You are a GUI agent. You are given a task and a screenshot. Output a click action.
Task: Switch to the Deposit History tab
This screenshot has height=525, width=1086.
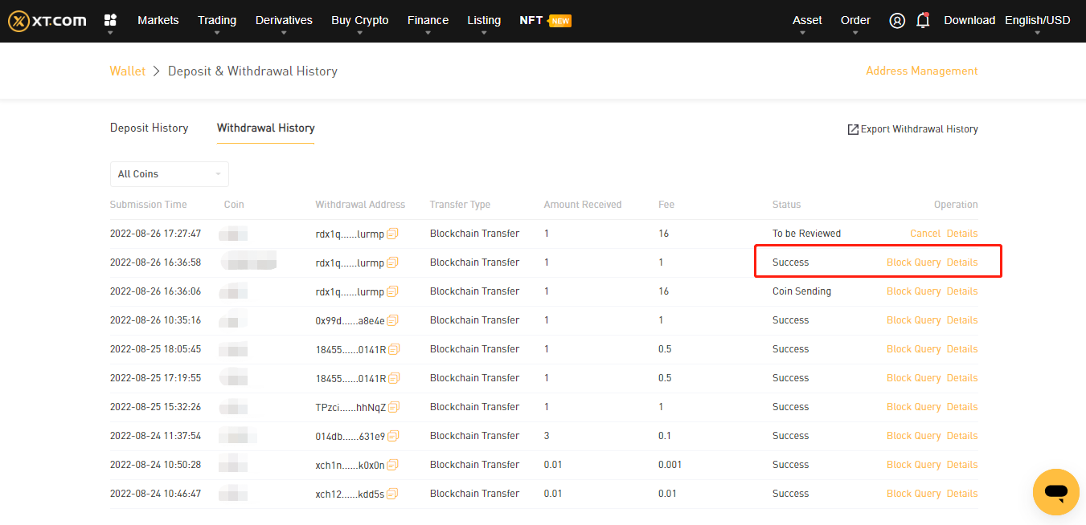coord(149,128)
